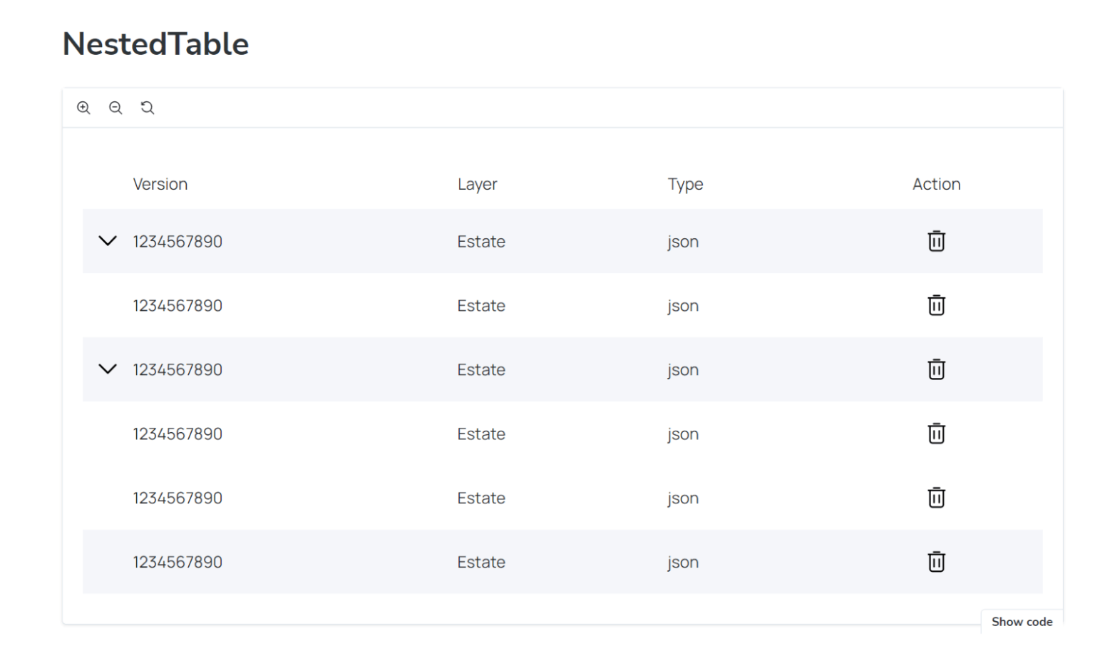Click the trash icon on the fourth row
Screen dimensions: 1095x656
[x=936, y=434]
